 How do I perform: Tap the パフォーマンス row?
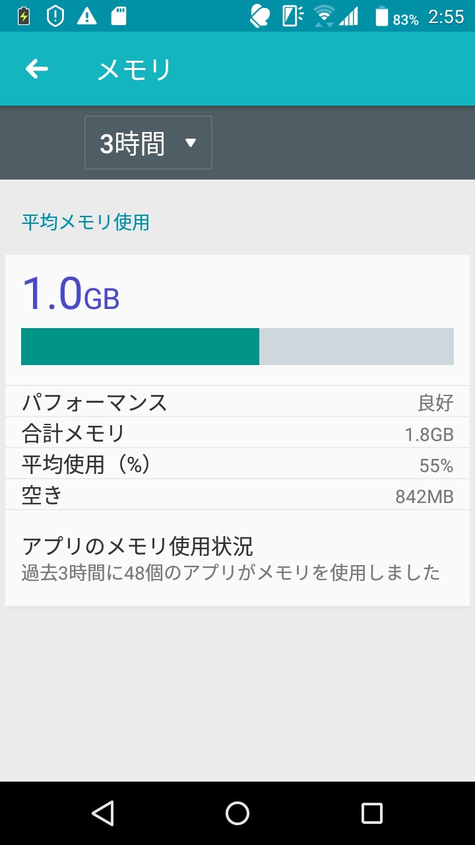[x=237, y=401]
